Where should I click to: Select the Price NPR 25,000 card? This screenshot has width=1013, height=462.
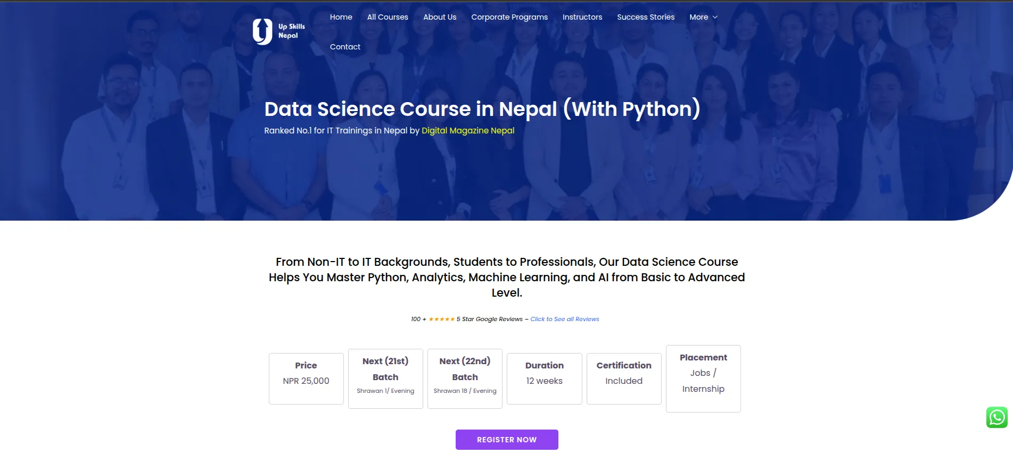(x=306, y=379)
